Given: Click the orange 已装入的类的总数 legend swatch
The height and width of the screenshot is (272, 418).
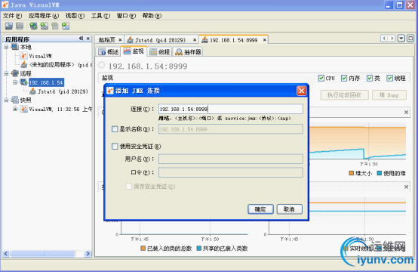Looking at the screenshot, I should 143,249.
